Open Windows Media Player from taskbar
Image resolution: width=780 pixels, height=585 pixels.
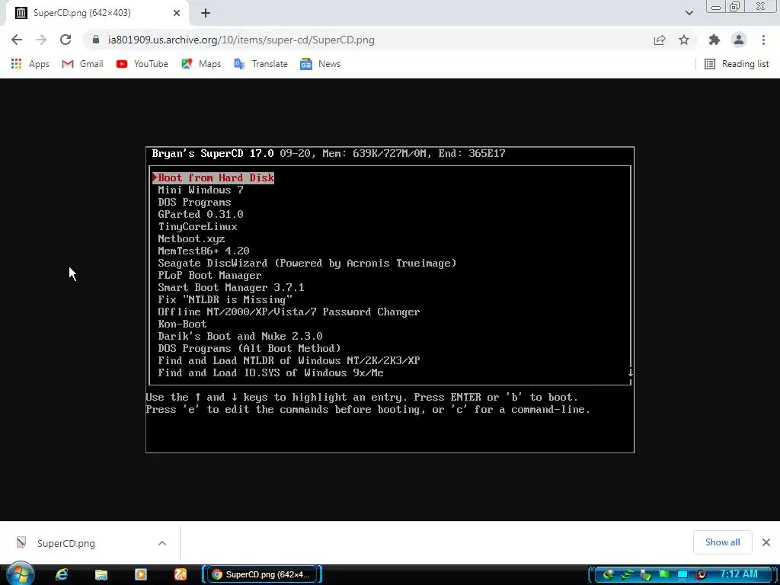(141, 574)
